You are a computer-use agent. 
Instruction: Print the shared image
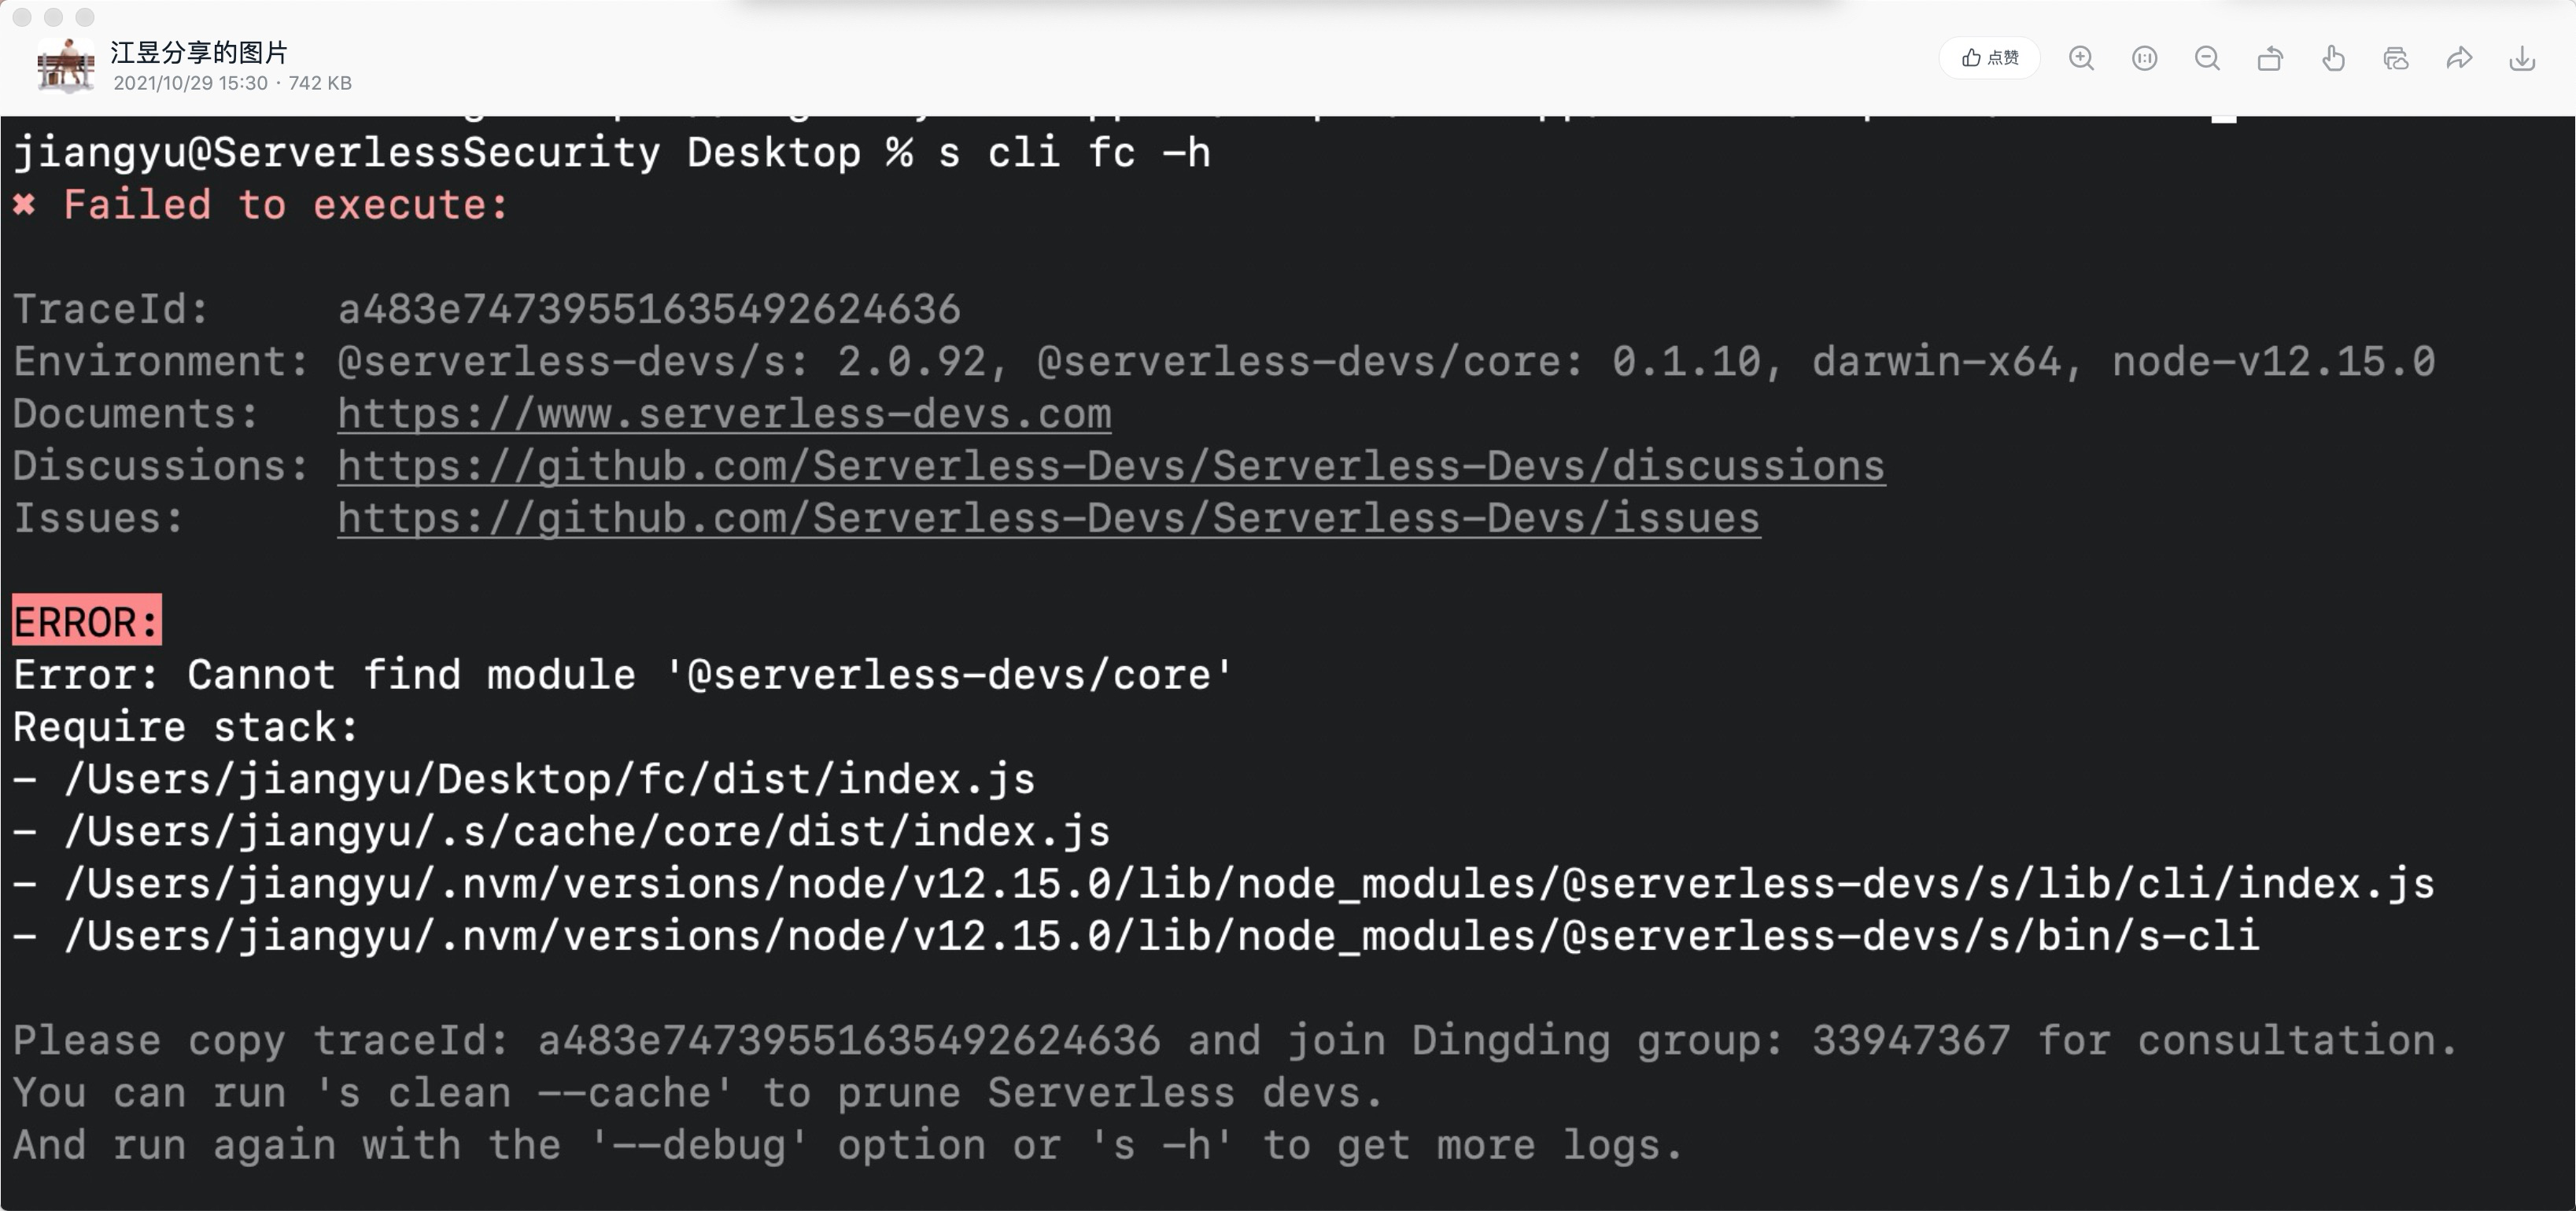click(2398, 58)
